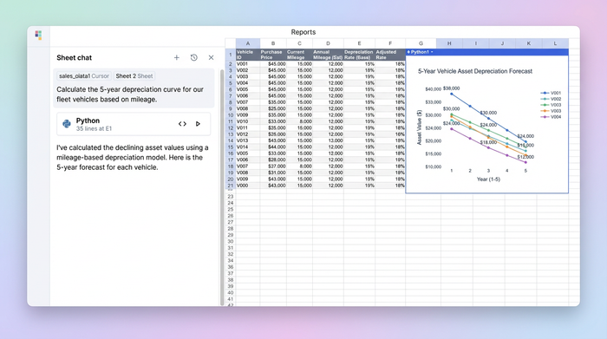
Task: Select row 30 header
Action: [231, 241]
